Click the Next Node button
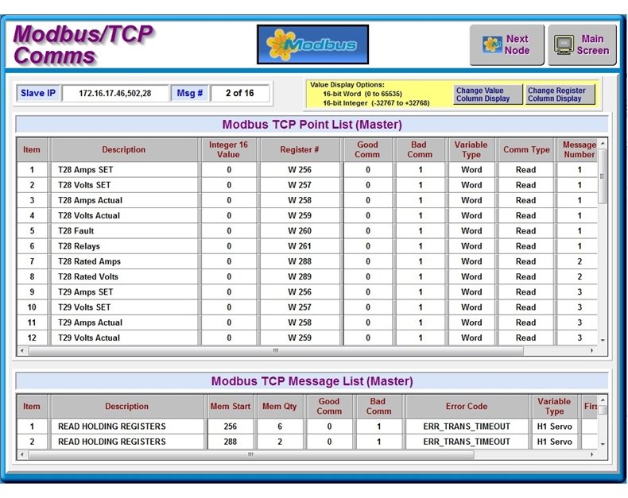 click(506, 44)
